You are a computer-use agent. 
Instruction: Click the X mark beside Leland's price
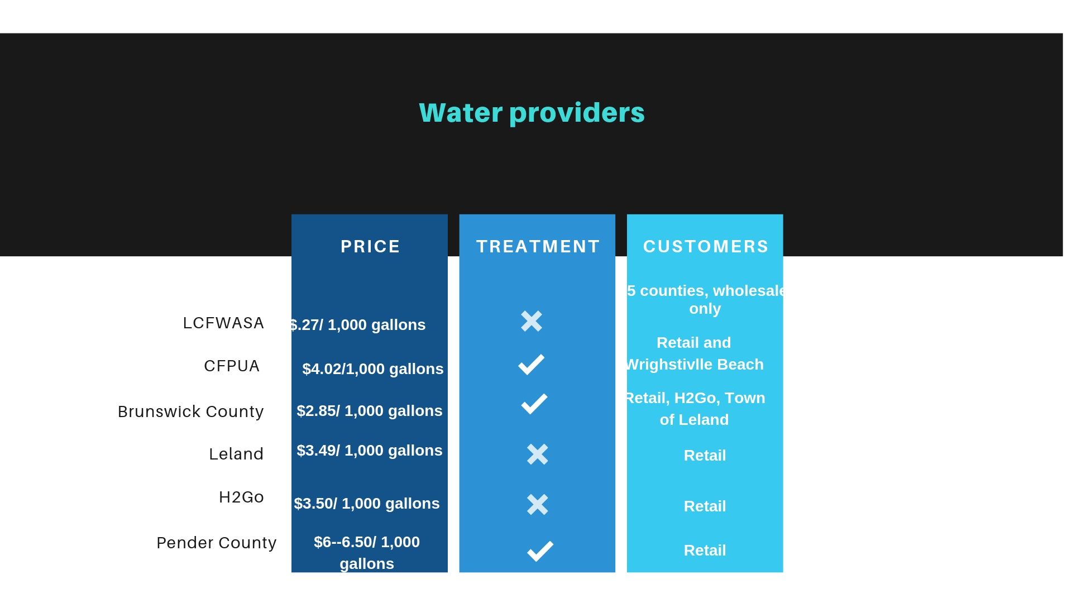pyautogui.click(x=537, y=454)
